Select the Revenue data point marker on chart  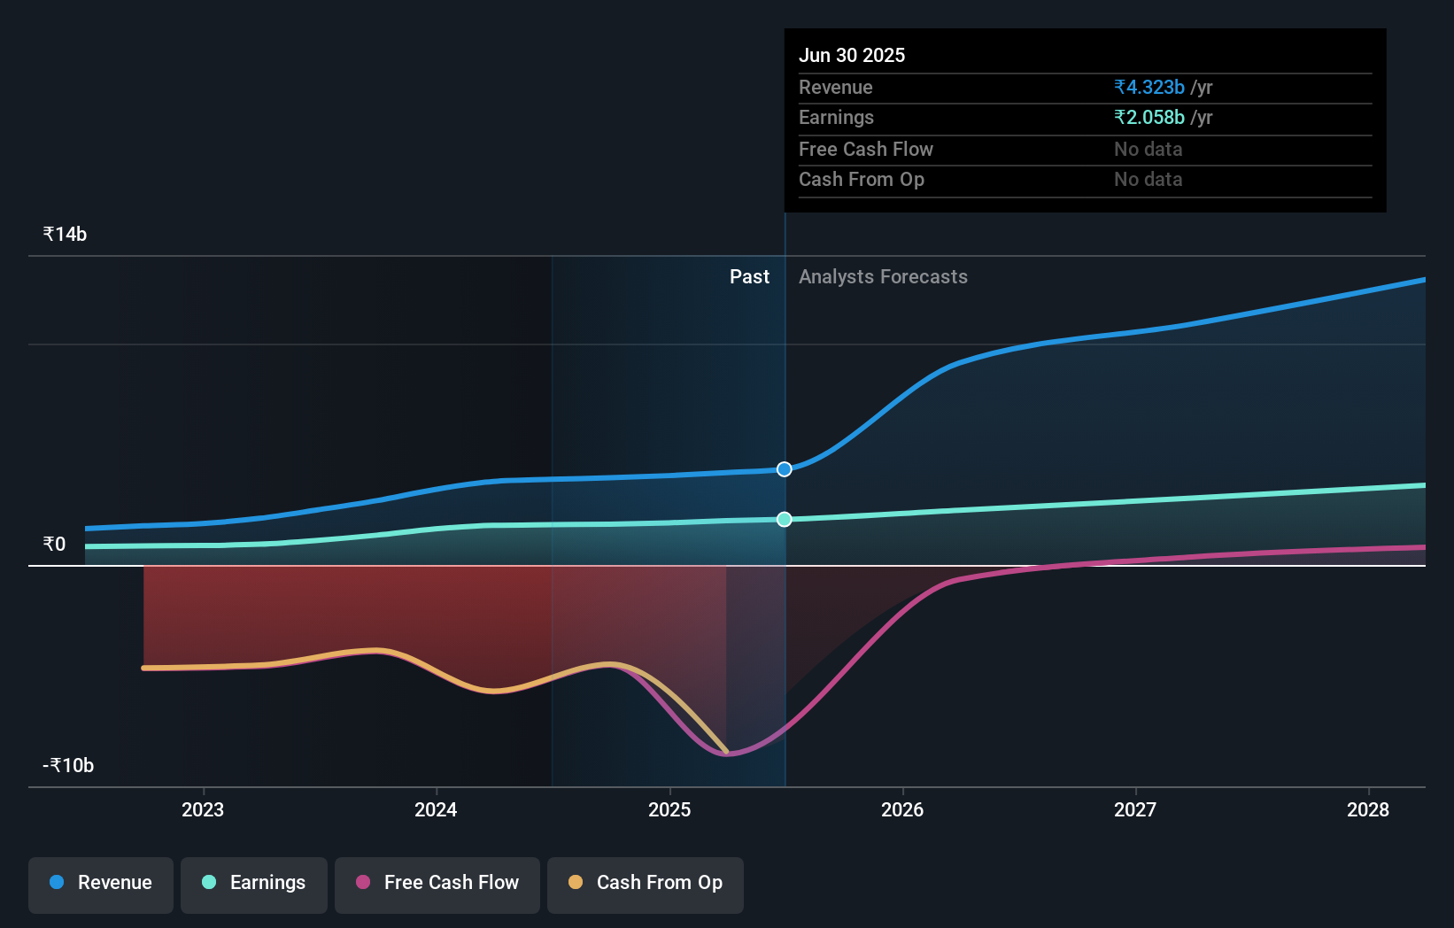click(x=785, y=469)
